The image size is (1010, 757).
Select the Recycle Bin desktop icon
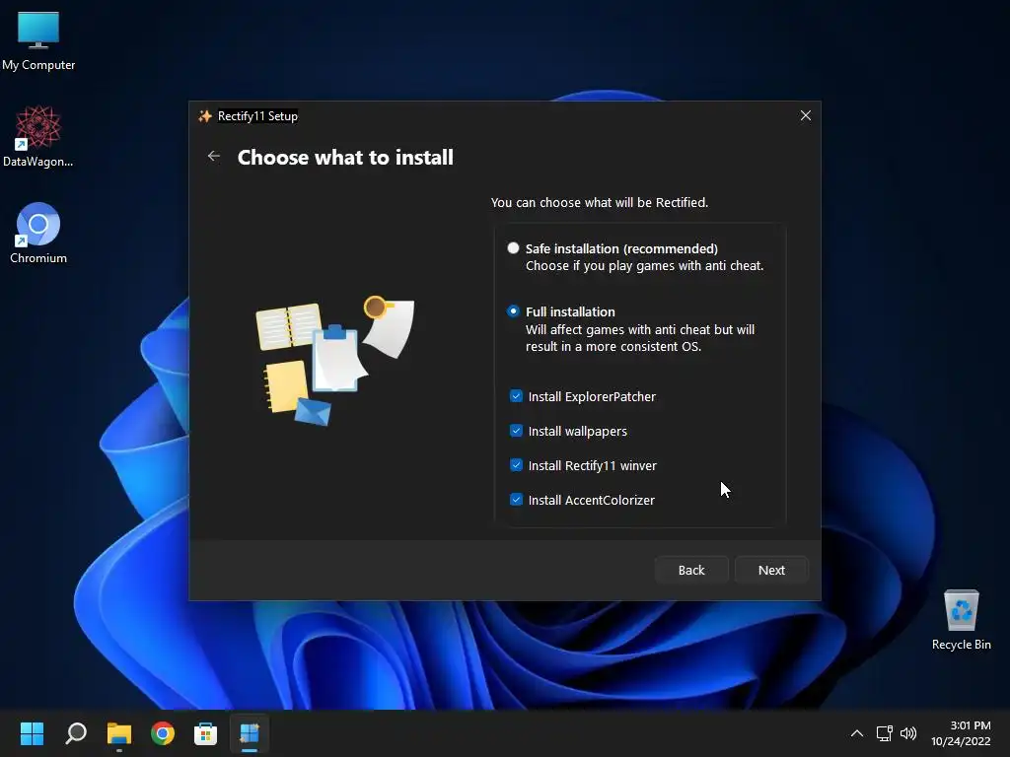click(961, 620)
